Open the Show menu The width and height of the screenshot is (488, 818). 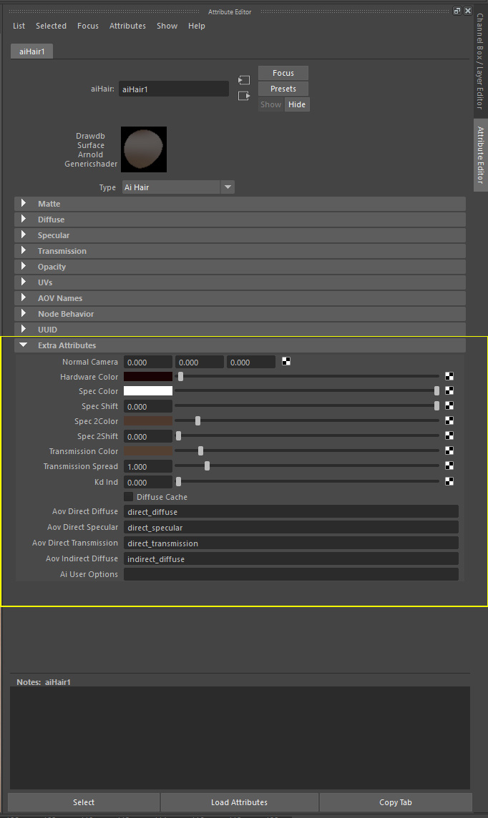click(x=167, y=26)
